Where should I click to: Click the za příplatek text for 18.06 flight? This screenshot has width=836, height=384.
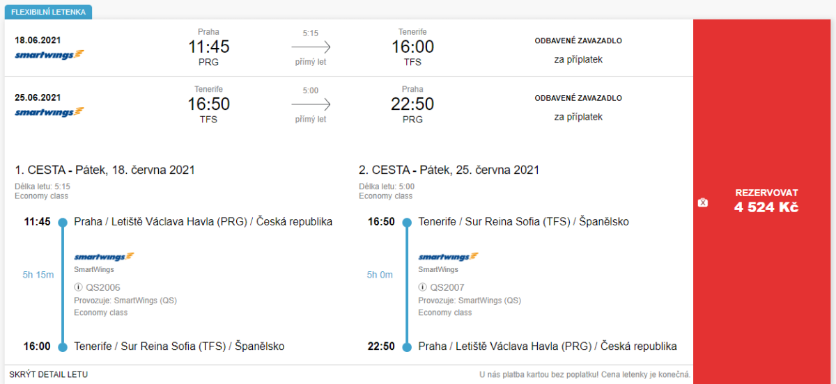578,59
